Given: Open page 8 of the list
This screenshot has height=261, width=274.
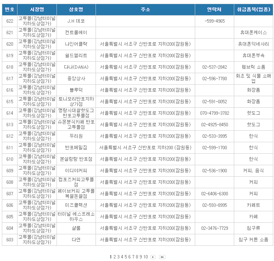Looking at the screenshot, I should (x=137, y=257).
